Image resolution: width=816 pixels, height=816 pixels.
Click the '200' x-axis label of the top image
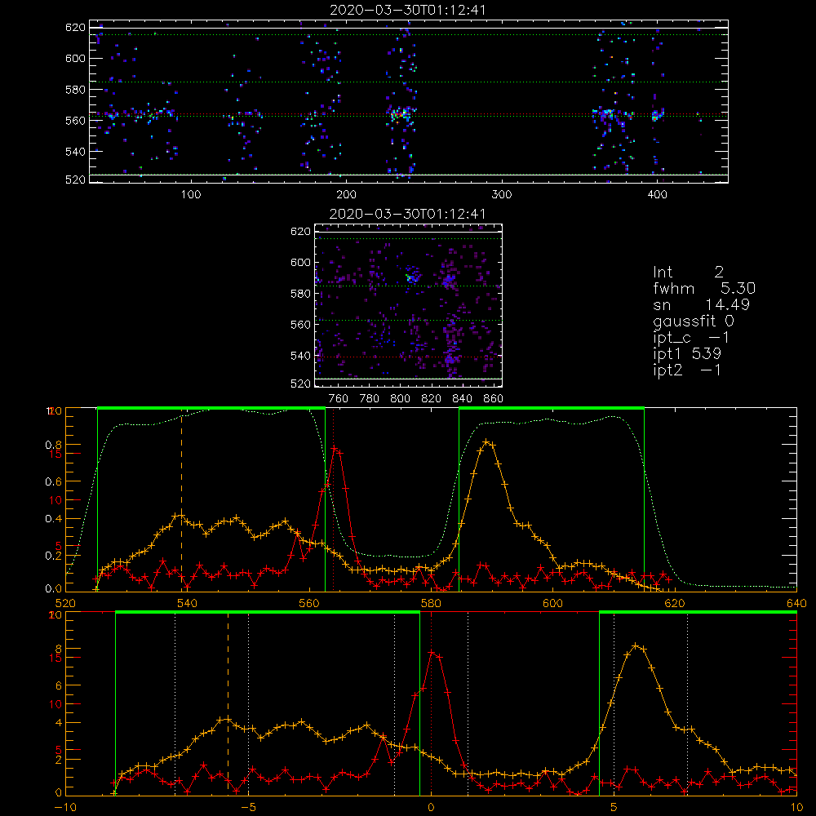(346, 195)
